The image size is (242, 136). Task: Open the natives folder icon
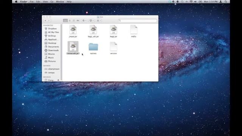[93, 47]
